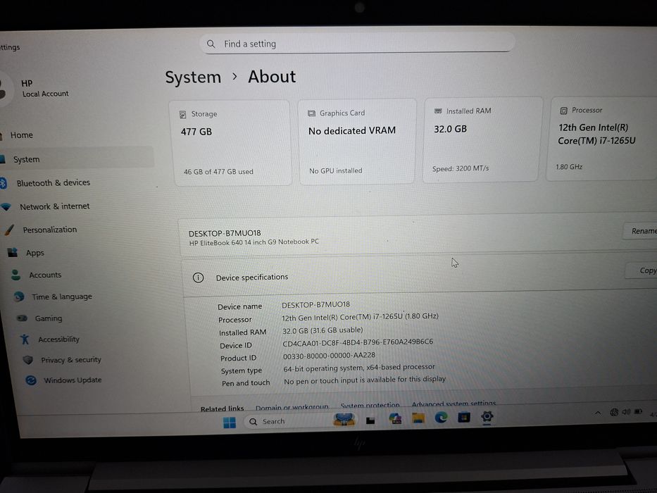The width and height of the screenshot is (657, 493).
Task: Click the Accessibility figure icon
Action: pos(25,339)
